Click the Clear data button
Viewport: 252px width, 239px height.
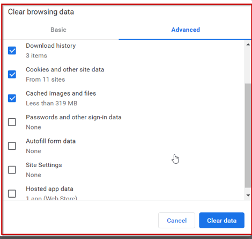coord(221,220)
